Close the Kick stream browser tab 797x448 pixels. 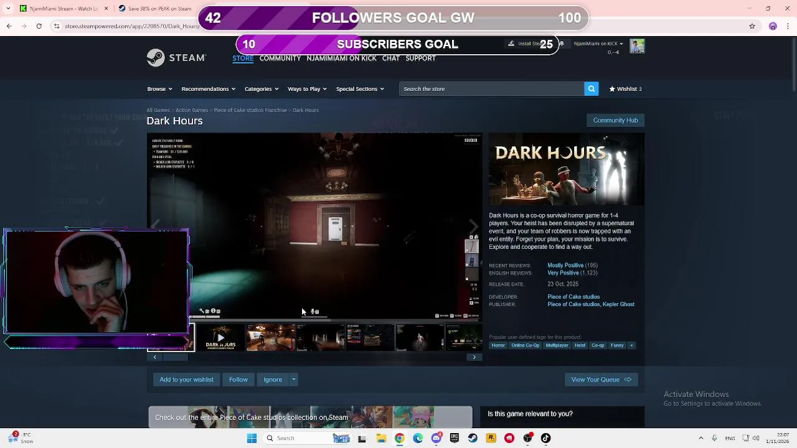pyautogui.click(x=106, y=9)
